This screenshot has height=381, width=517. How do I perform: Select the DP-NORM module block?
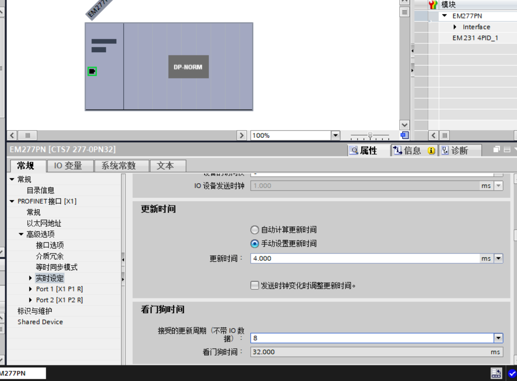pos(188,67)
